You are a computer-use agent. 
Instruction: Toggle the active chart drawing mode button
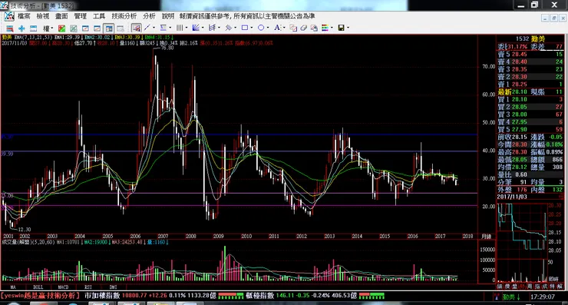(x=136, y=28)
